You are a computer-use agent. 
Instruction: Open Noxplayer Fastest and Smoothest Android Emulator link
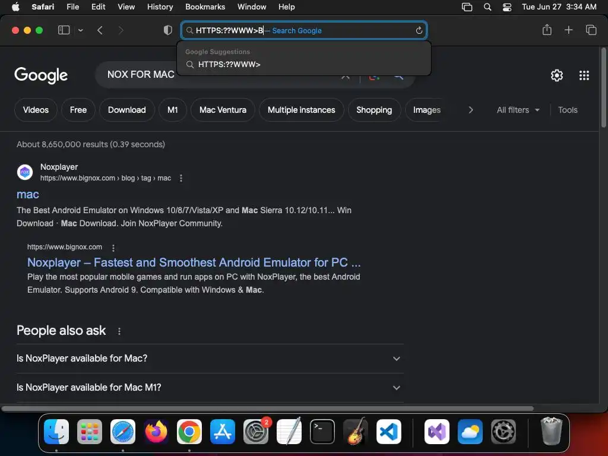(x=194, y=262)
